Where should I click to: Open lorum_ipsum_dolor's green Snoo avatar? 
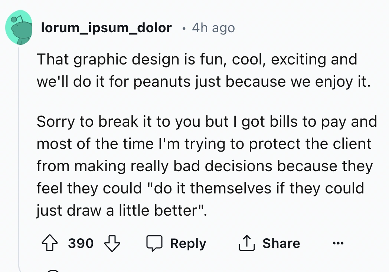(x=19, y=27)
